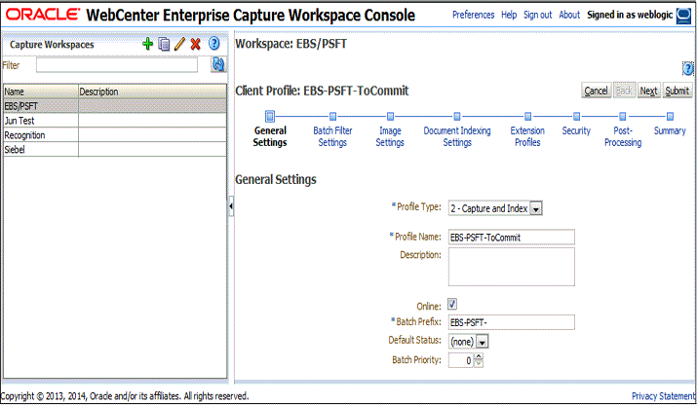Decrease Batch Priority value
Screen dimensions: 697x405
[x=479, y=364]
